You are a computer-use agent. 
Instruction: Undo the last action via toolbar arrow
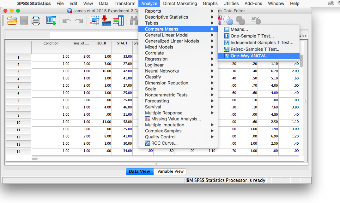pyautogui.click(x=67, y=21)
